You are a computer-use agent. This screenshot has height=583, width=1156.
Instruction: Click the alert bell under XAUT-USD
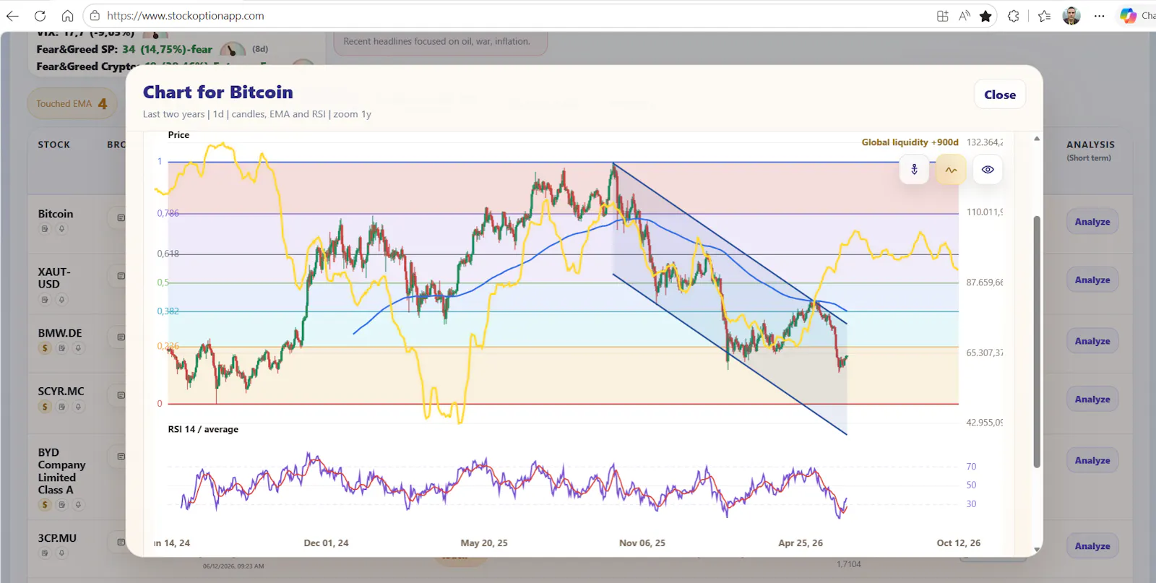point(61,300)
